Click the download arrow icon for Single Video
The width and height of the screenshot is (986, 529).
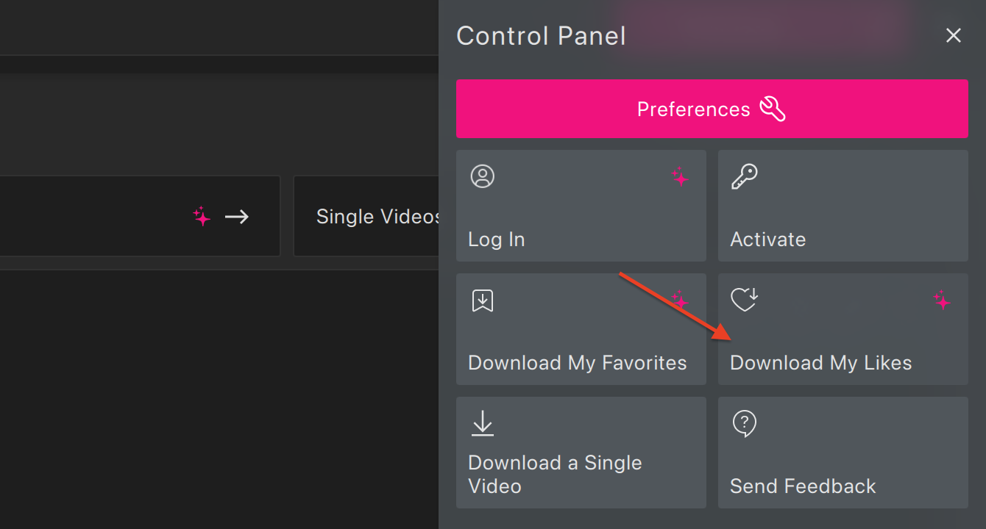click(x=482, y=423)
